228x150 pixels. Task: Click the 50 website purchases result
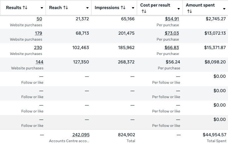click(39, 19)
